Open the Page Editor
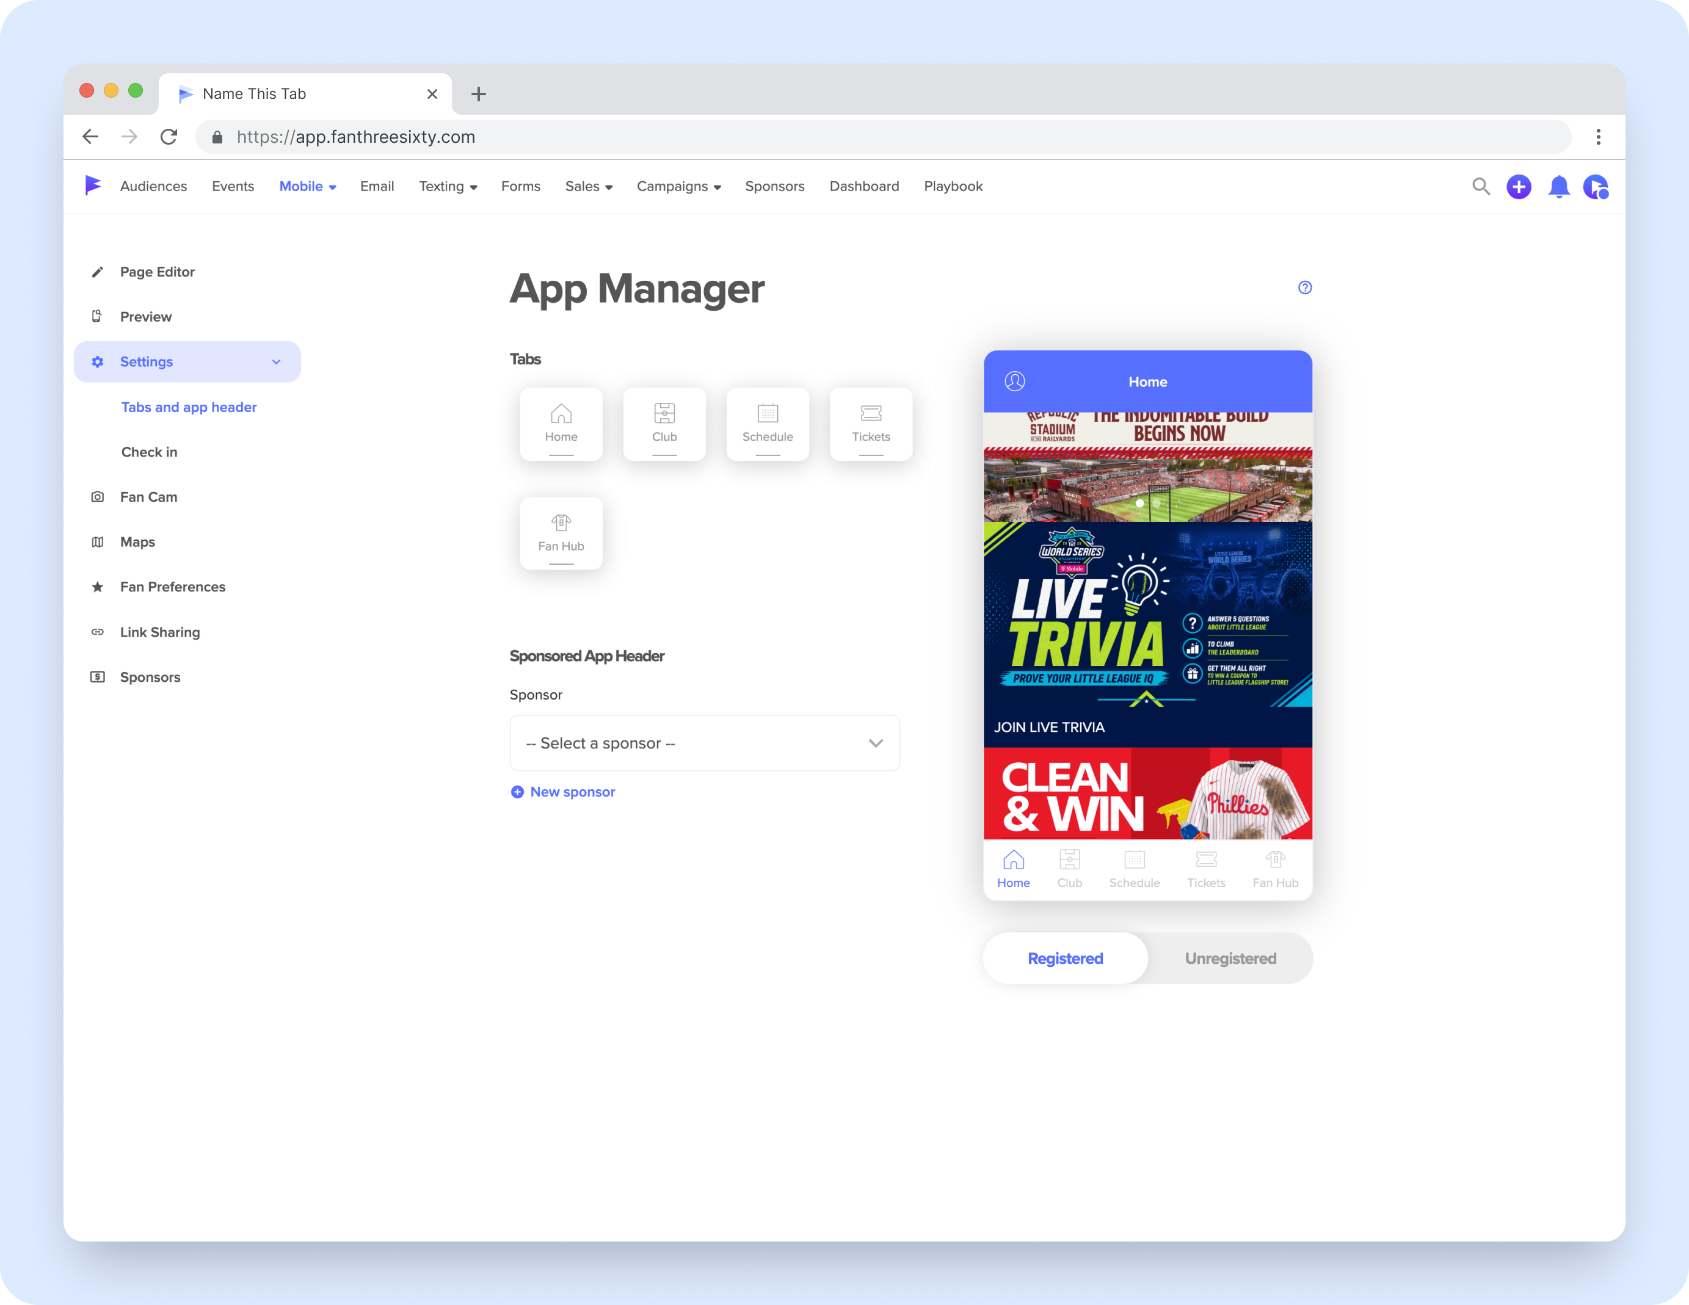 [157, 272]
